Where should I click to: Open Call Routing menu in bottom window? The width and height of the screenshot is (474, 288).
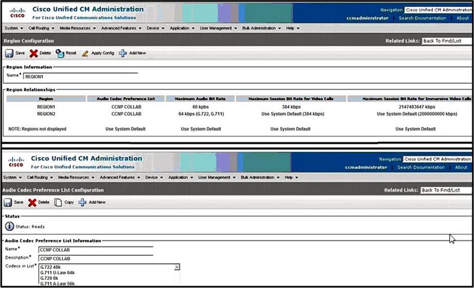pos(40,177)
